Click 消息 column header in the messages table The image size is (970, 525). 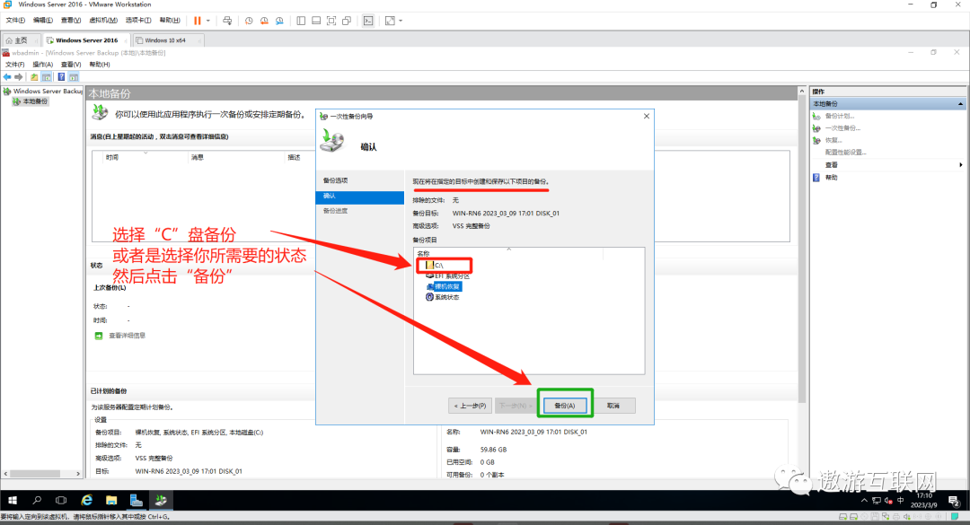pyautogui.click(x=198, y=158)
